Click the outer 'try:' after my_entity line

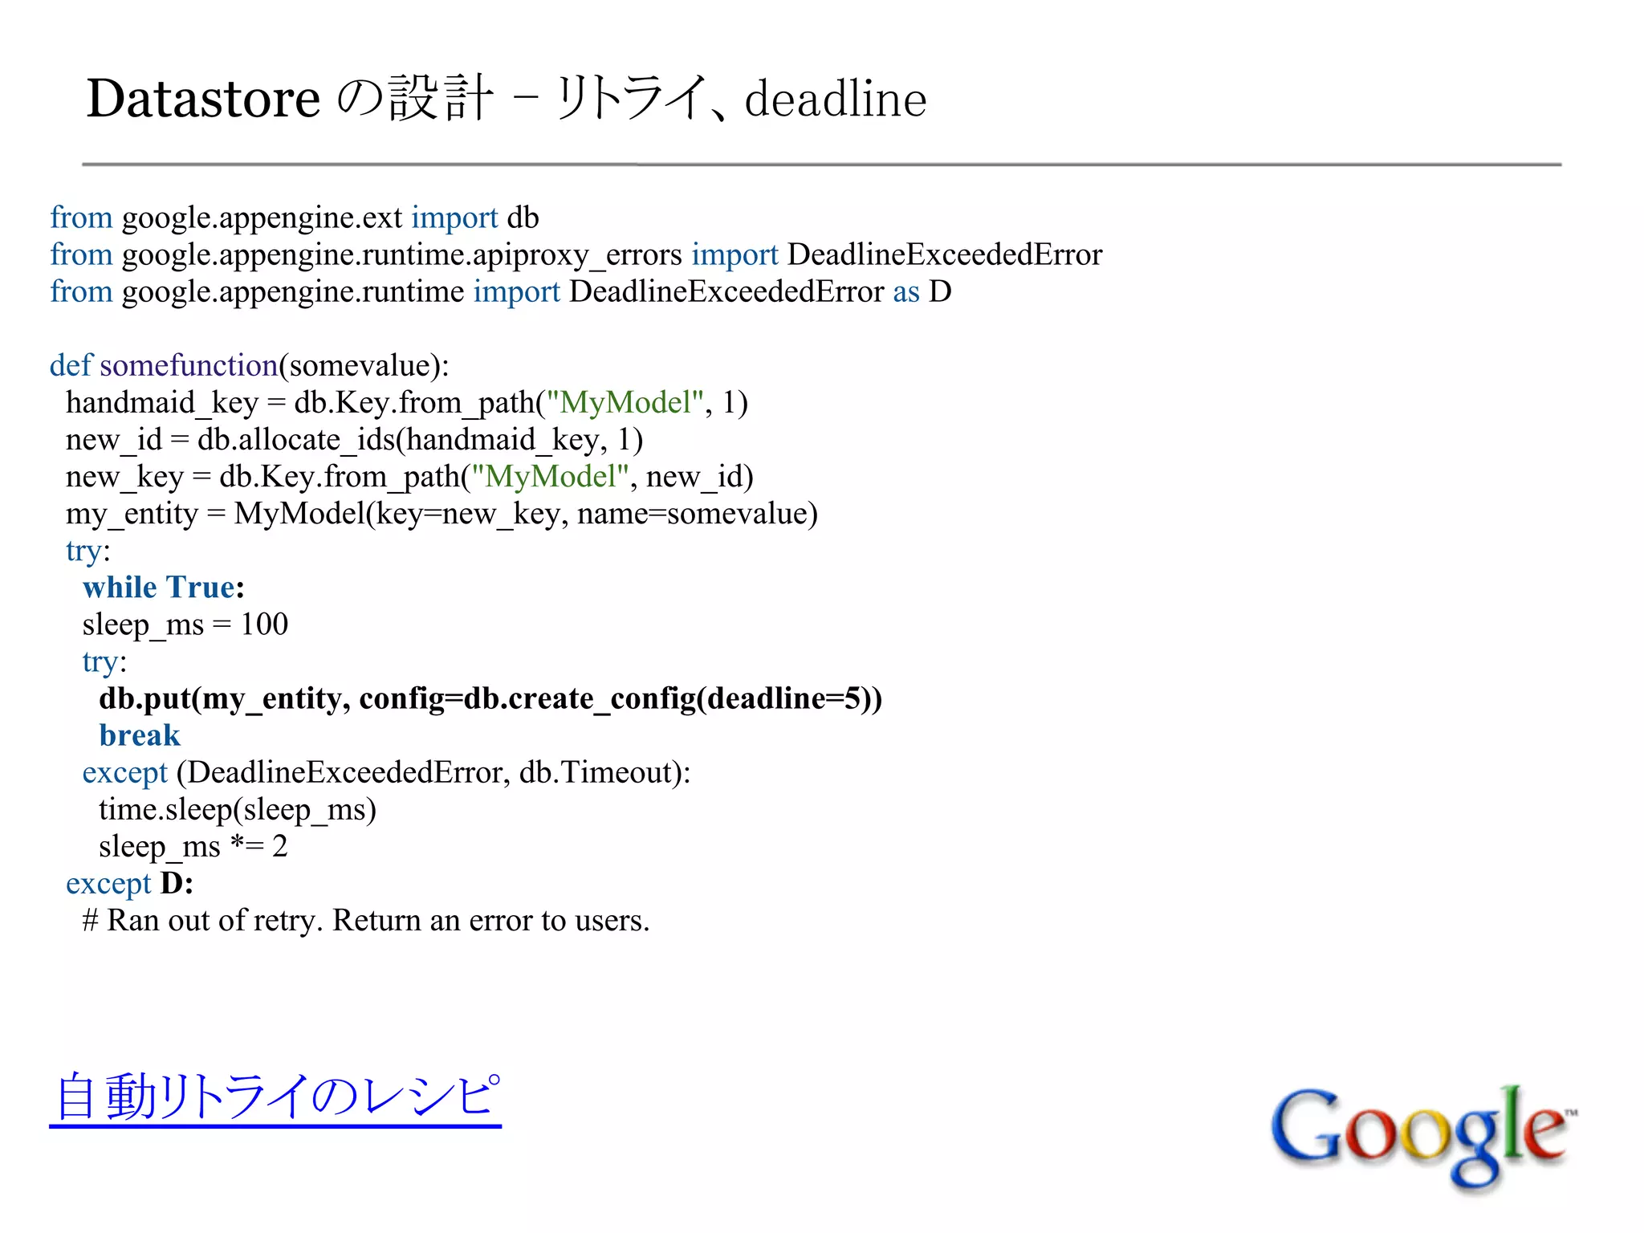coord(88,551)
